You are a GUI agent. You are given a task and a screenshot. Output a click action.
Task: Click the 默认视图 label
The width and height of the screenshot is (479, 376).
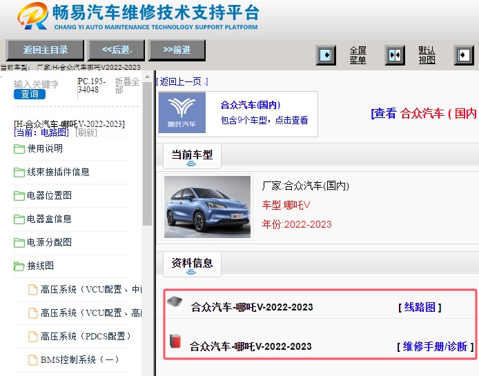pos(427,55)
